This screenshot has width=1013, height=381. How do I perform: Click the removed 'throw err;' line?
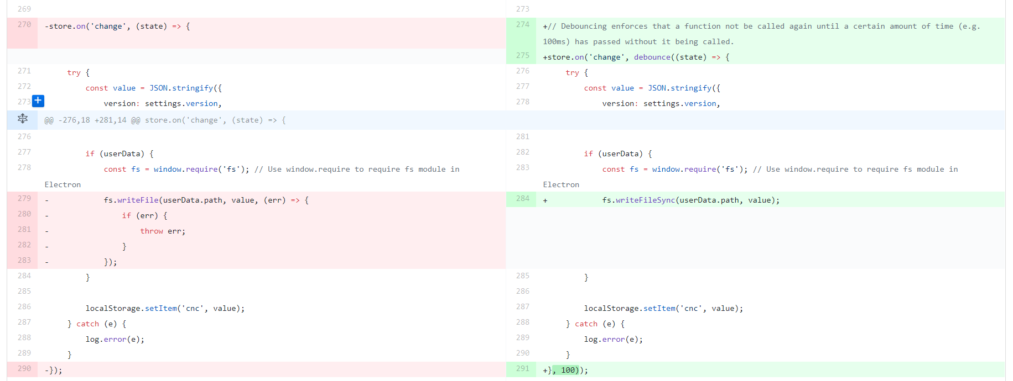coord(162,231)
